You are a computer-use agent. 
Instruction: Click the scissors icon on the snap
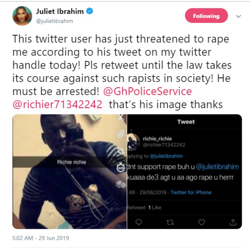tap(121, 118)
